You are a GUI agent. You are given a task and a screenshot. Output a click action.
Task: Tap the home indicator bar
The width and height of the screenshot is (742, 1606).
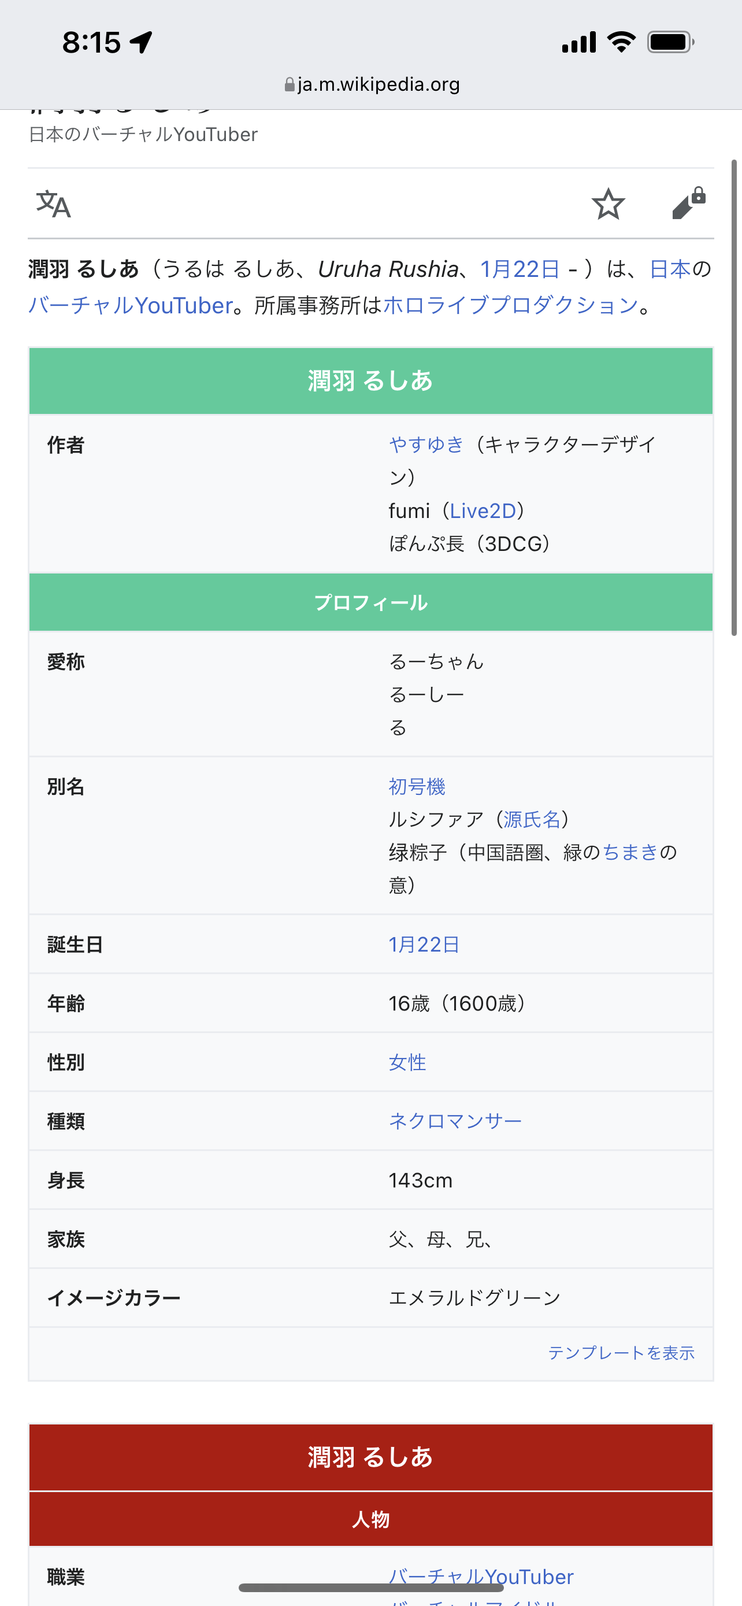pyautogui.click(x=372, y=1588)
